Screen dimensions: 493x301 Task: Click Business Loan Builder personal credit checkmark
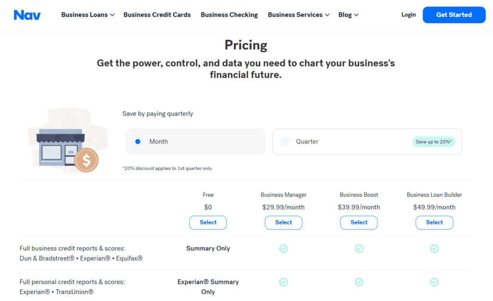[434, 282]
